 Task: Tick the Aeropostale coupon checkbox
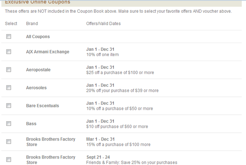tap(8, 70)
